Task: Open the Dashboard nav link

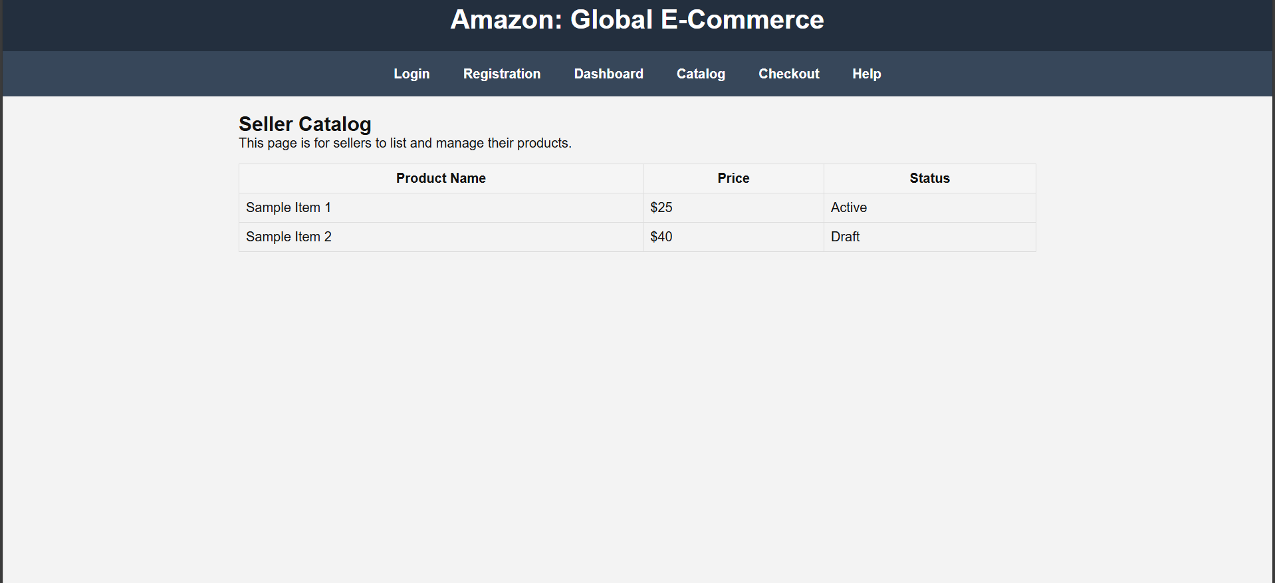Action: coord(608,74)
